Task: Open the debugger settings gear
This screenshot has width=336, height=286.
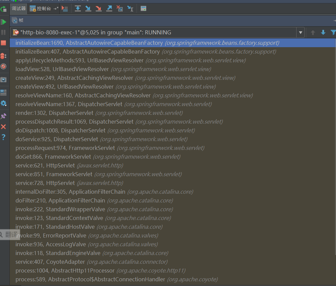Action: point(3,103)
